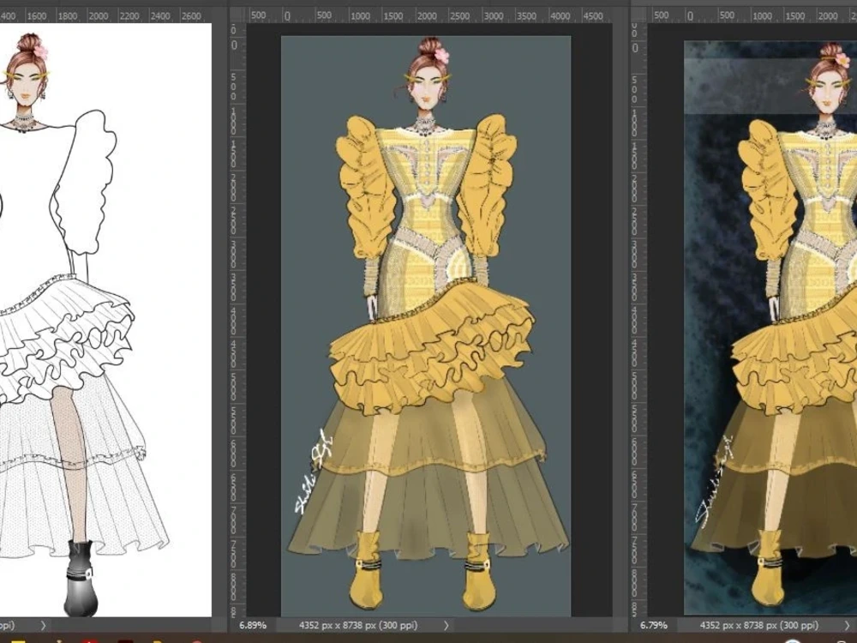857x643 pixels.
Task: Click the gray-background illustration canvas in middle window
Action: (426, 326)
